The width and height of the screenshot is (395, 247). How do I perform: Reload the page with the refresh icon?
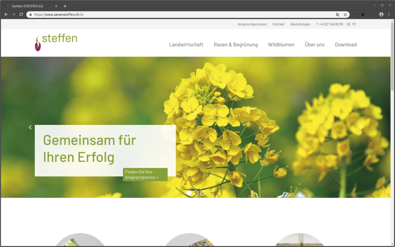point(21,15)
